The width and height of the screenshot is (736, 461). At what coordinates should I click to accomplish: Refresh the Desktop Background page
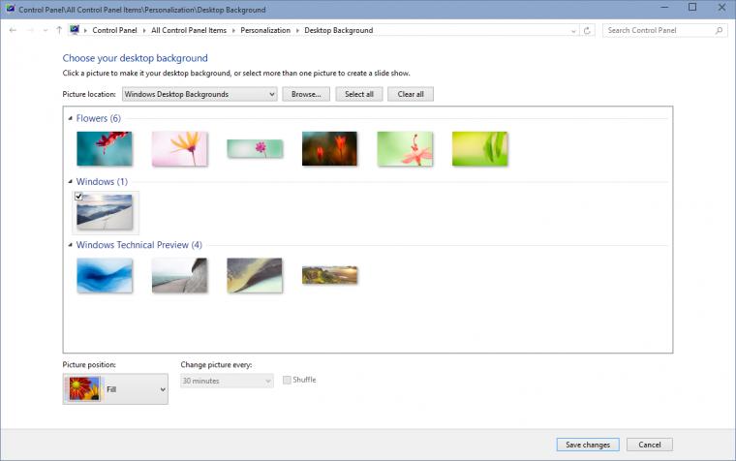587,31
